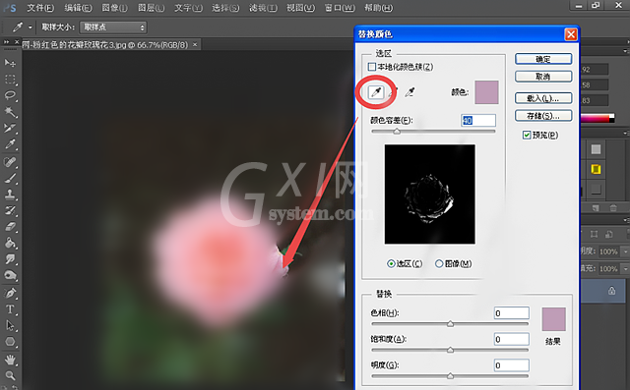Click the 确定 button
This screenshot has width=630, height=390.
(543, 59)
